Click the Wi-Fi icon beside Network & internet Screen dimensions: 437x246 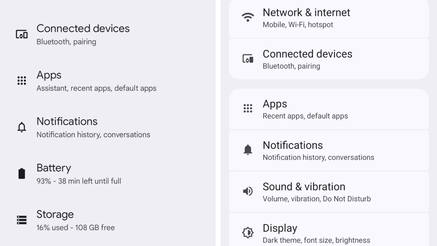[x=248, y=17]
